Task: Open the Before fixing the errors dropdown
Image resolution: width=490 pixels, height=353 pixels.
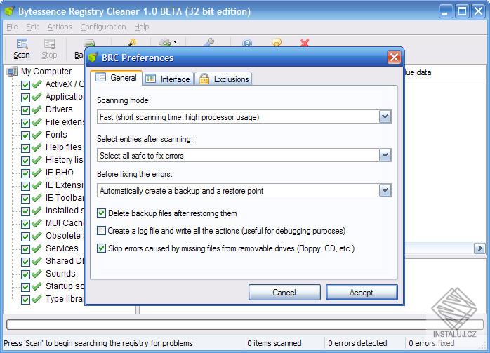Action: point(385,191)
